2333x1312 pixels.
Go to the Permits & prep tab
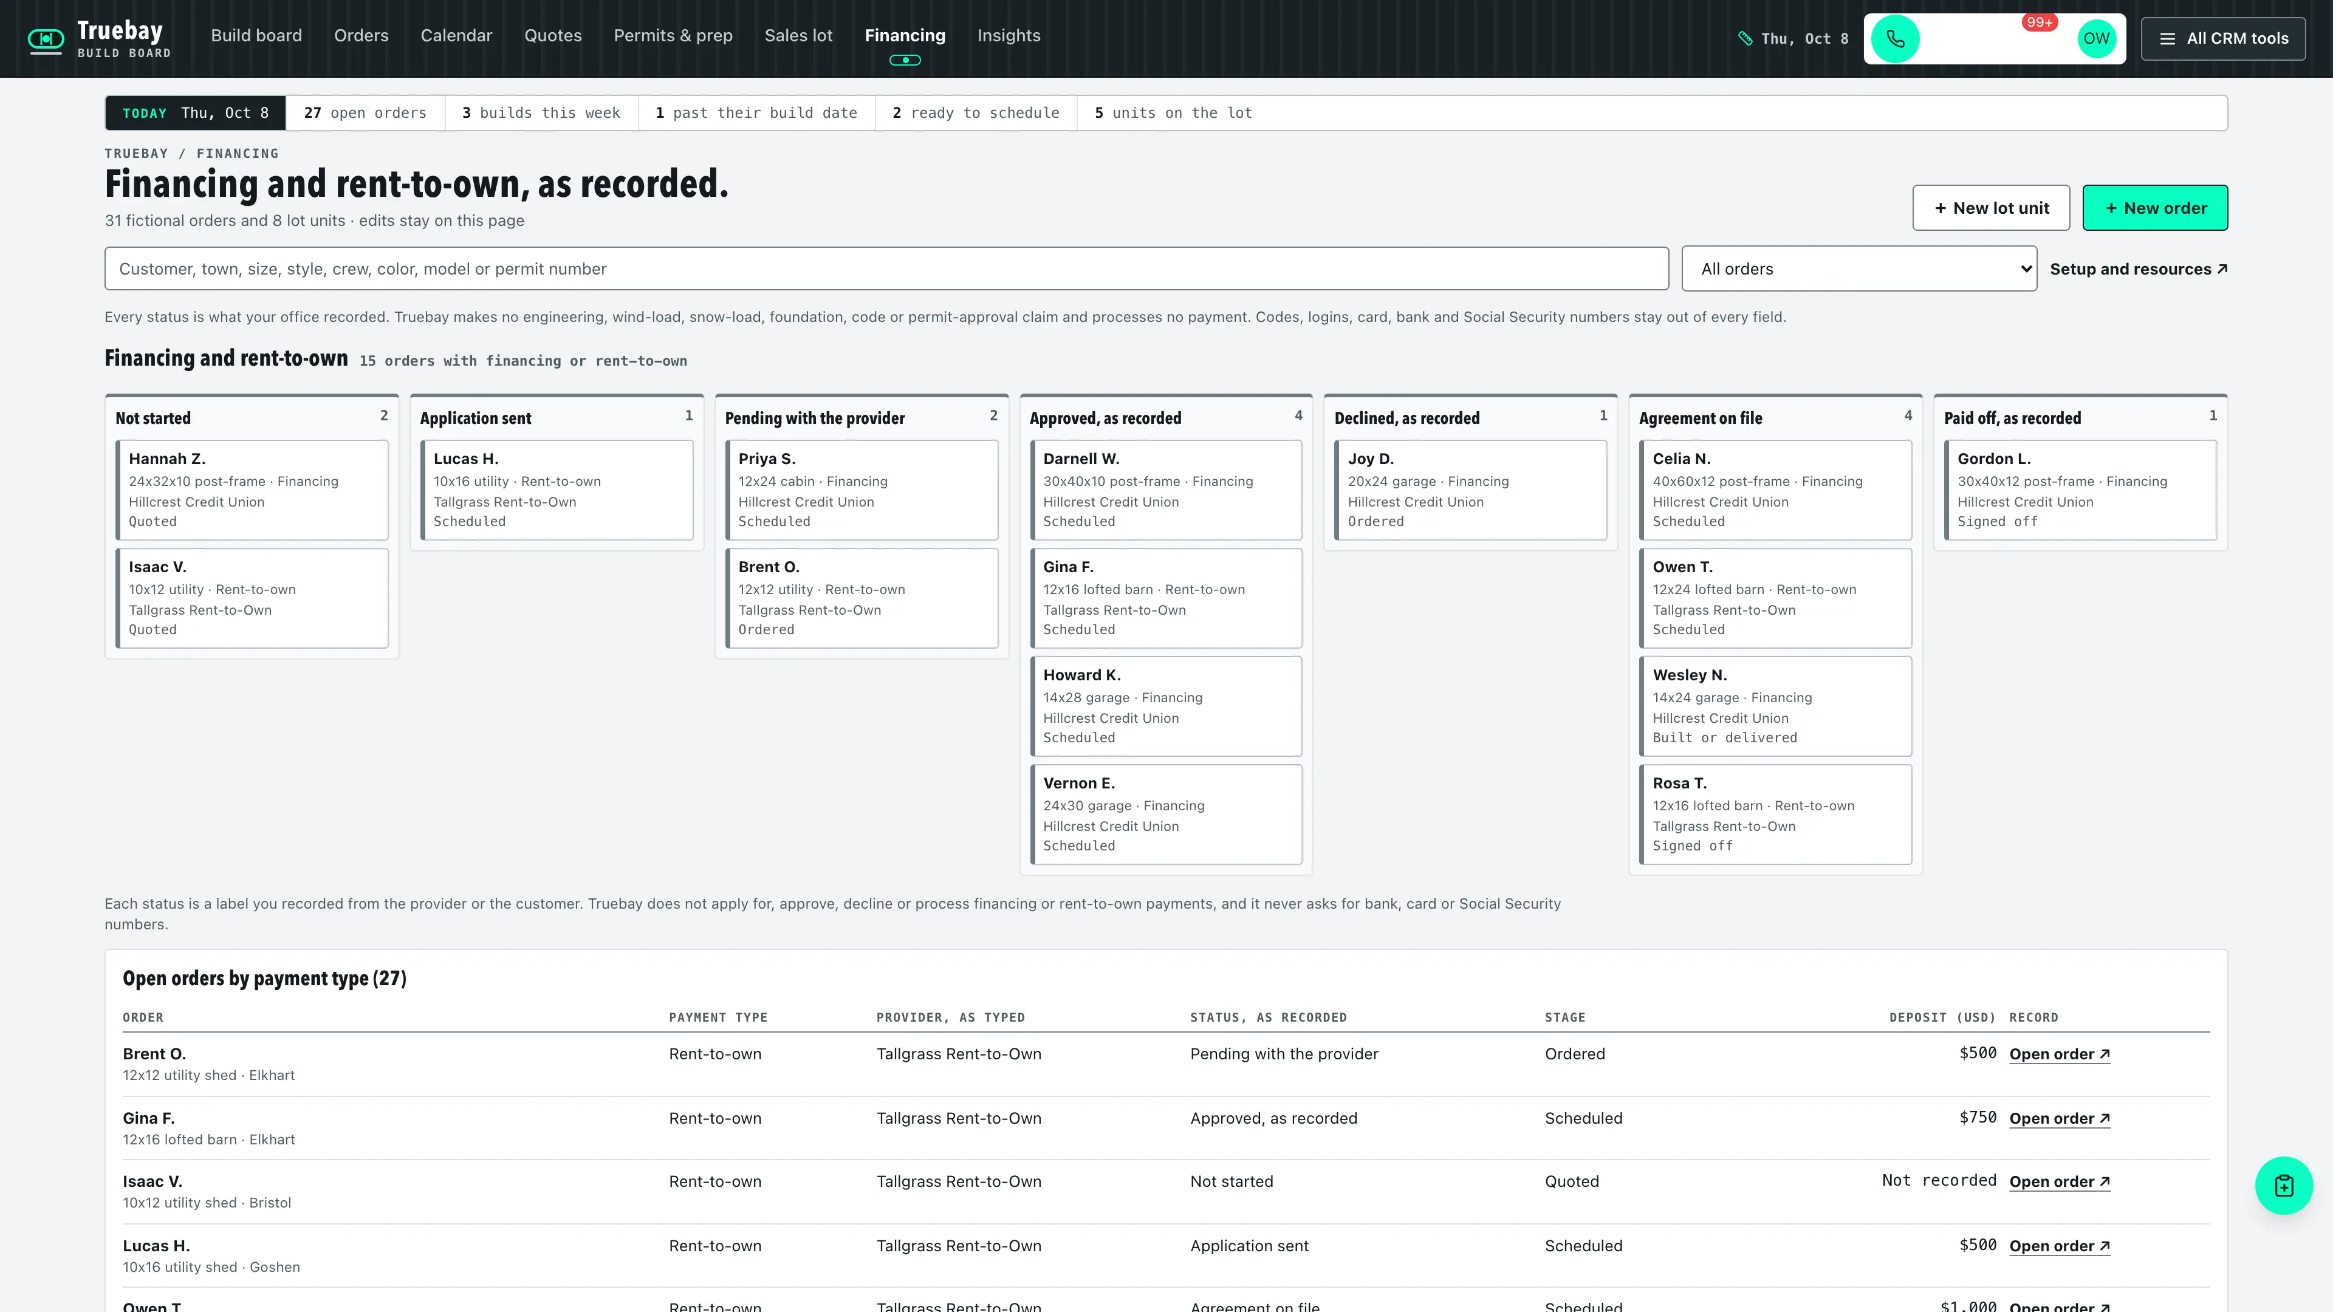coord(673,35)
